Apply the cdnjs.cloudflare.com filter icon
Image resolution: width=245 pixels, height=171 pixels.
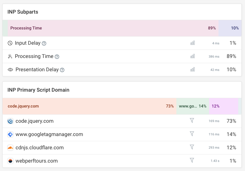click(x=192, y=147)
